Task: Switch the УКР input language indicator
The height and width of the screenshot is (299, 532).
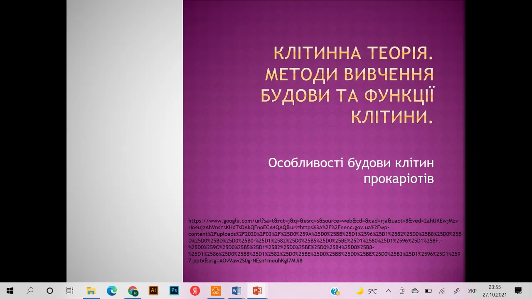Action: 472,291
